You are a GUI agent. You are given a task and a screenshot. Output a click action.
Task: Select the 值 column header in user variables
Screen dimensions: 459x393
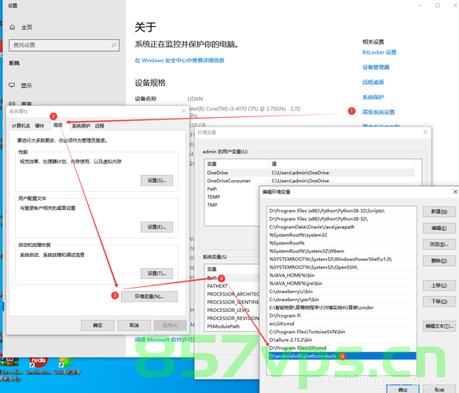point(342,164)
